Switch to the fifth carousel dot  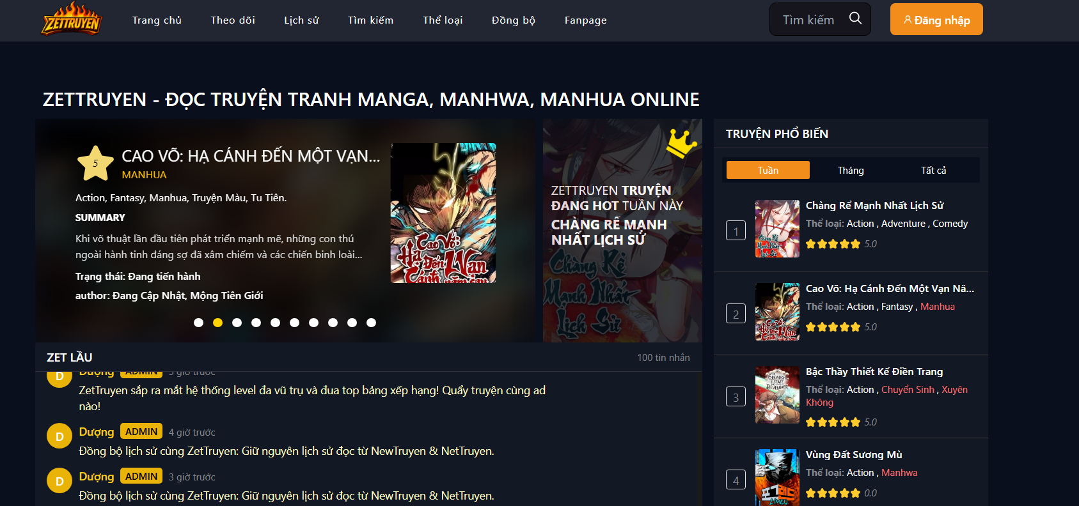[275, 323]
